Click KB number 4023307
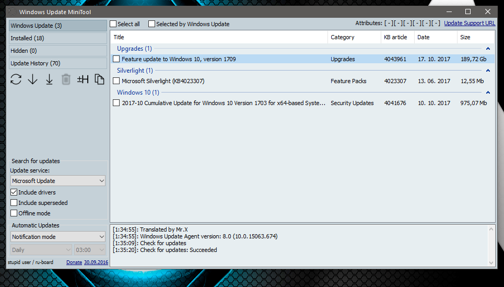Viewport: 504px width, 287px height. click(395, 81)
